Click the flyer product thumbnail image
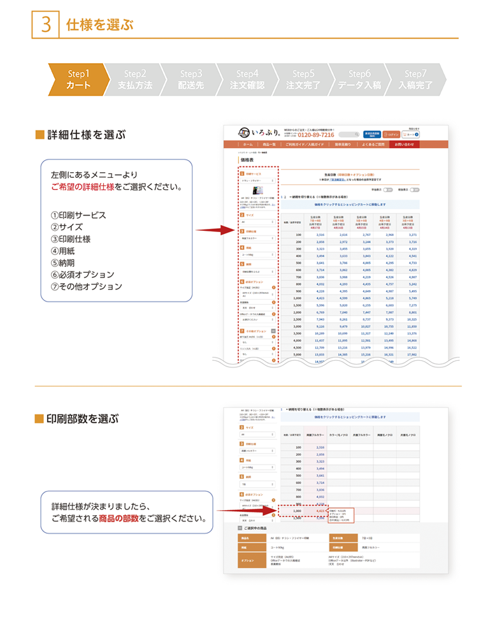 pyautogui.click(x=257, y=191)
